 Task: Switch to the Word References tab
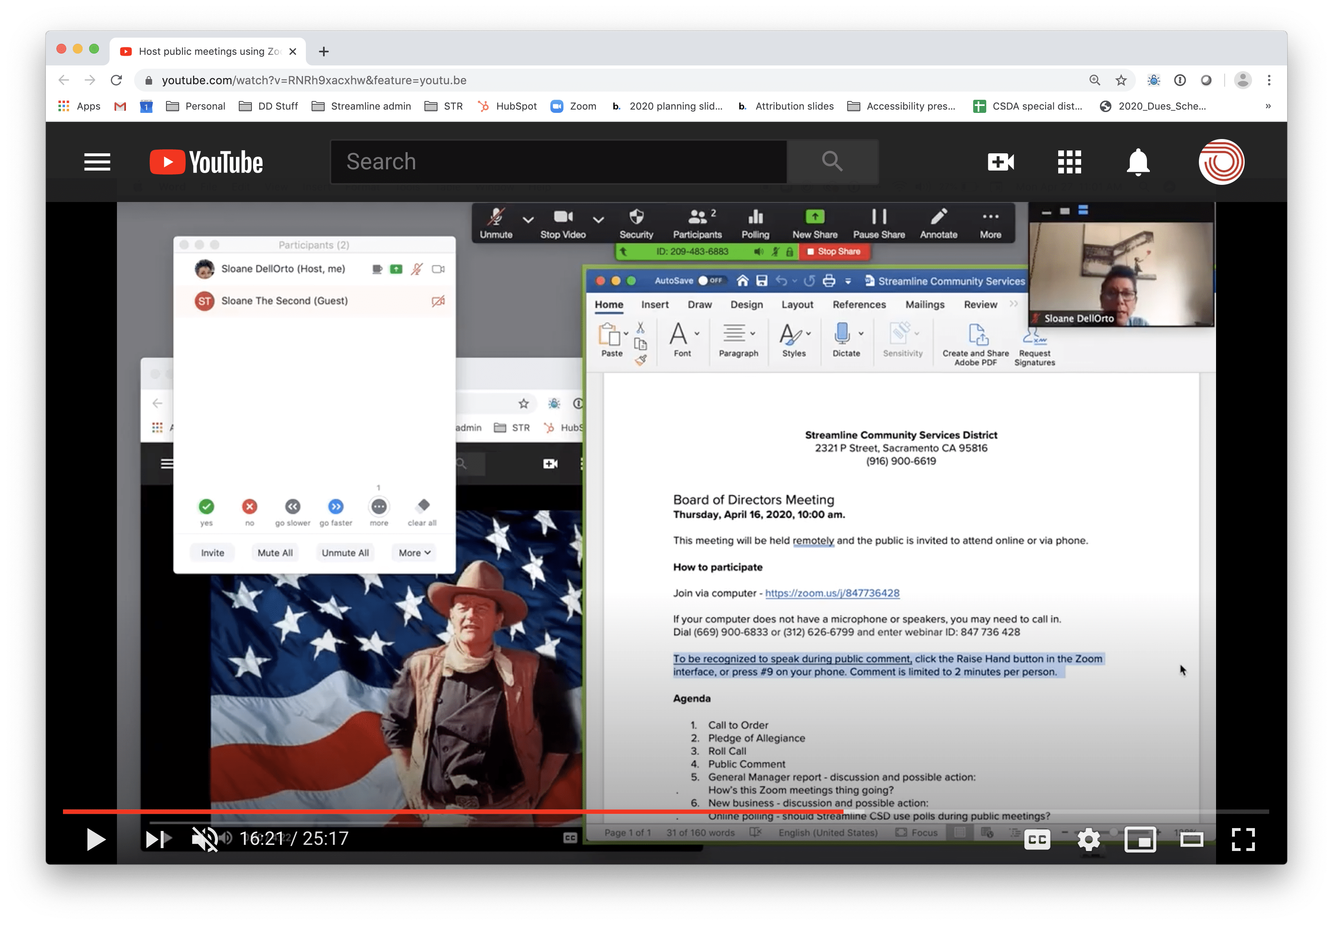(x=859, y=305)
